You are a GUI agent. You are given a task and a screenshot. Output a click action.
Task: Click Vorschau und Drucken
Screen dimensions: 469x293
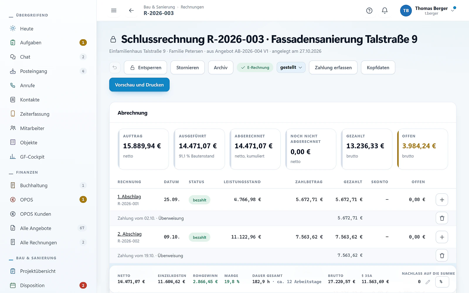pyautogui.click(x=139, y=85)
